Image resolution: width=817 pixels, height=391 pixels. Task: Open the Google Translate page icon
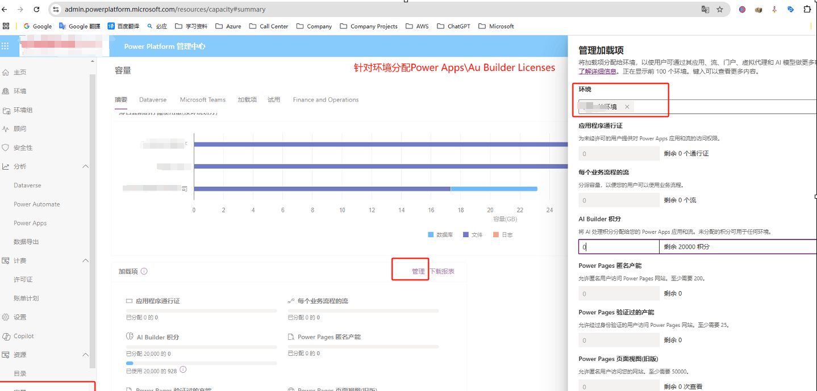click(705, 9)
